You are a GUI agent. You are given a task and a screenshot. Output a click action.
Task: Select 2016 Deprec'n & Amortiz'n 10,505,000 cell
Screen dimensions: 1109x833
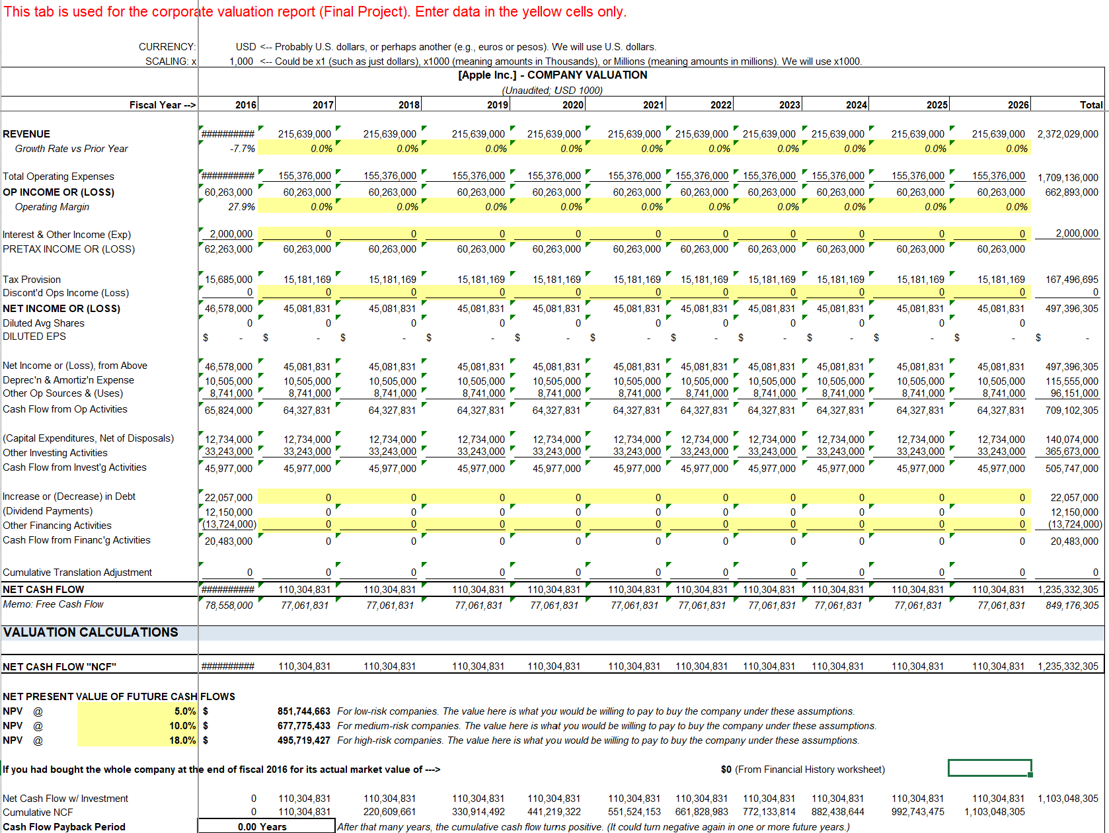tap(228, 381)
